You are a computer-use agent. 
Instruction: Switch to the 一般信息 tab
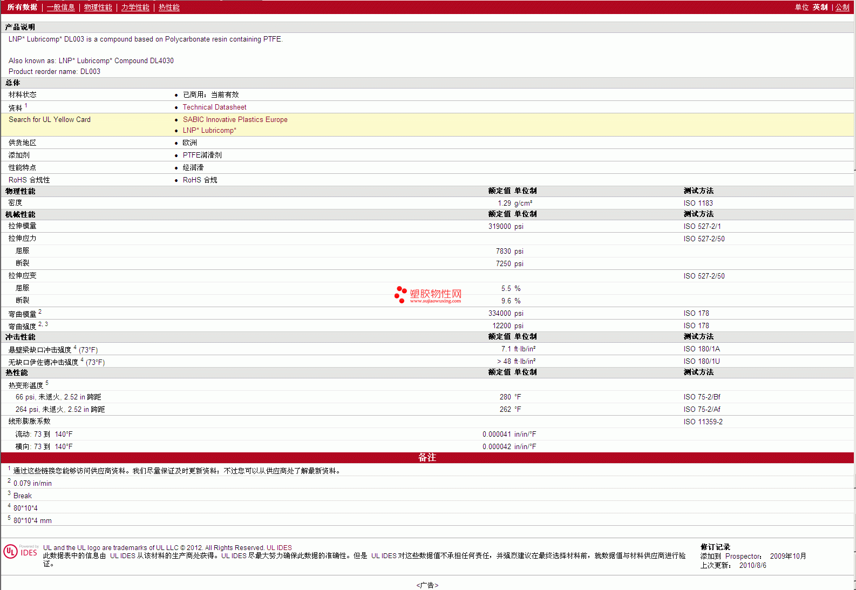61,7
